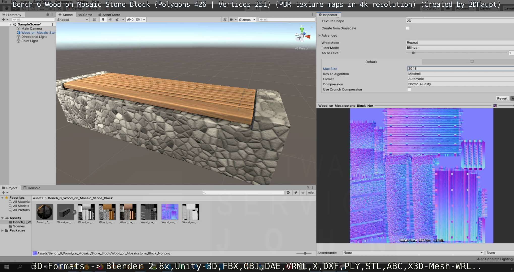This screenshot has height=272, width=514.
Task: Open Scene view tab options dots
Action: point(312,15)
